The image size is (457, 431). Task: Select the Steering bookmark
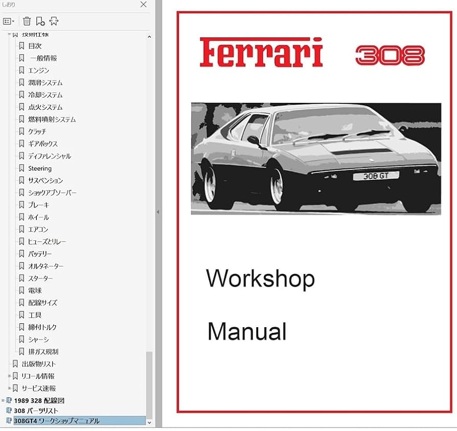click(41, 168)
